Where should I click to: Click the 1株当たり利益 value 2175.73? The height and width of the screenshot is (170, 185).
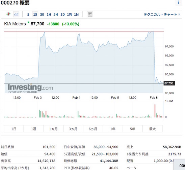coord(175,154)
